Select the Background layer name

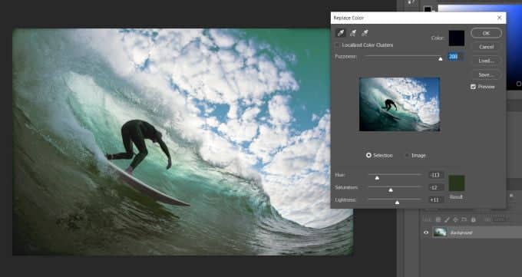tap(461, 232)
